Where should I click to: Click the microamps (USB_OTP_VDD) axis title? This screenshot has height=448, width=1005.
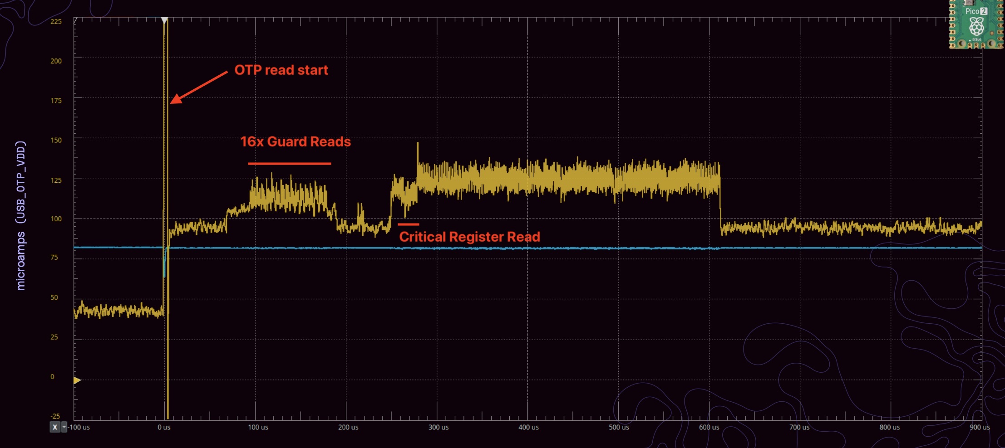[21, 215]
